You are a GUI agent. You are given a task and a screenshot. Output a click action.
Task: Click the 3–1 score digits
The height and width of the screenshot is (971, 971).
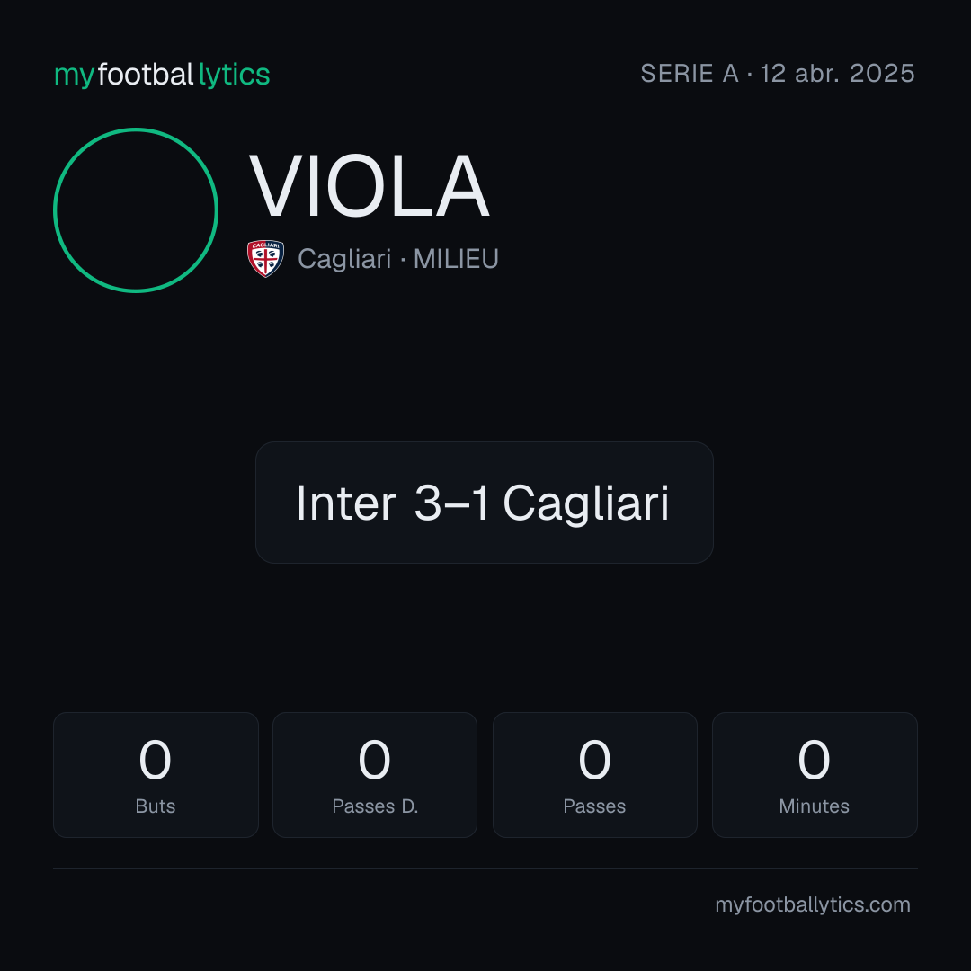pyautogui.click(x=450, y=503)
